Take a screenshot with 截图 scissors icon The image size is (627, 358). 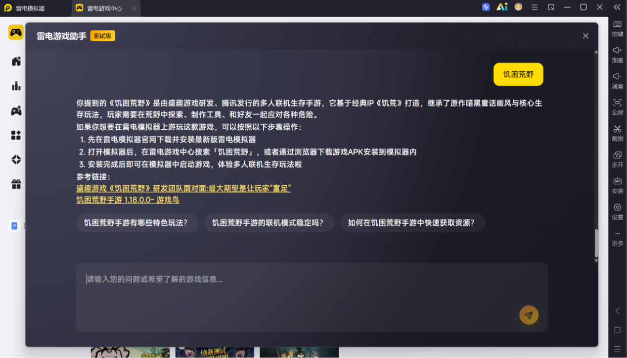click(618, 134)
